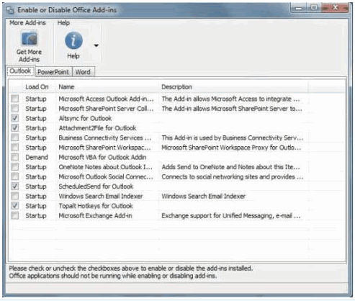Select 'ScheduledSend for Outlook' row name
Image resolution: width=355 pixels, height=301 pixels.
pyautogui.click(x=96, y=187)
